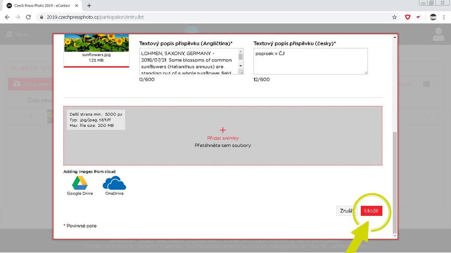Click the 12/600 character counter
This screenshot has height=253, width=451.
tap(262, 80)
